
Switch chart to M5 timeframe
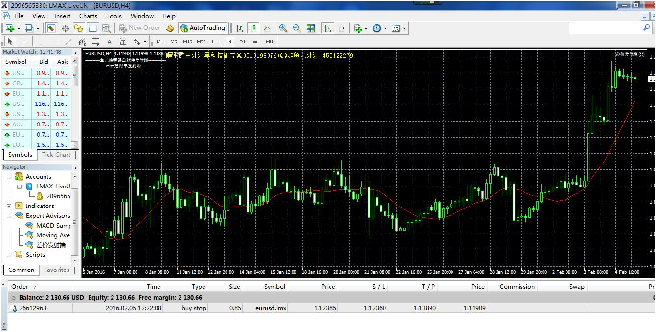pos(174,41)
